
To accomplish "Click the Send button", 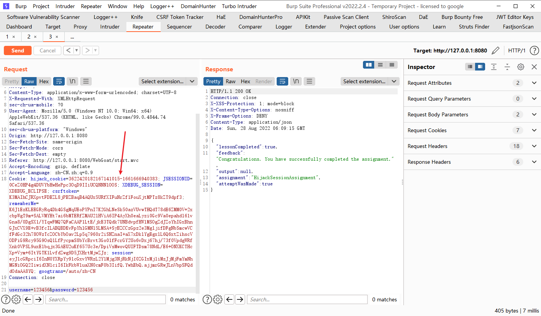I will pos(18,50).
